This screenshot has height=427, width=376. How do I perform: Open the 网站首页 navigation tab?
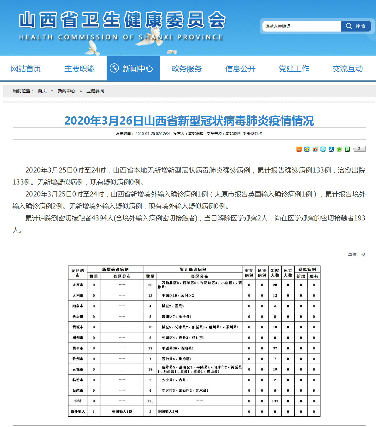pyautogui.click(x=26, y=69)
